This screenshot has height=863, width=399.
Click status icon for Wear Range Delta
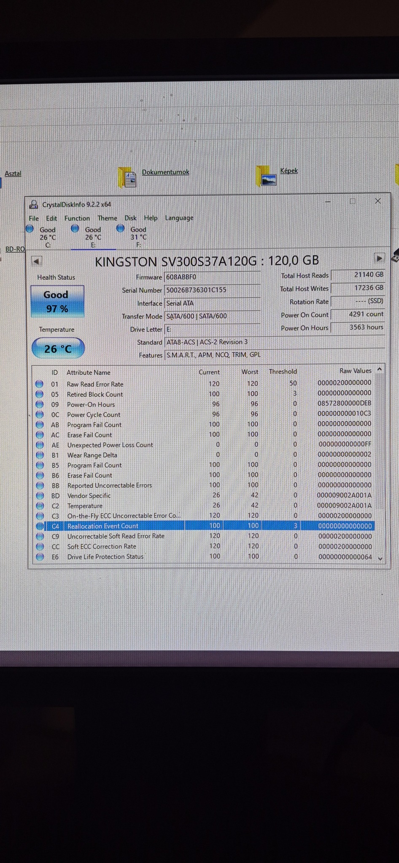coord(40,455)
